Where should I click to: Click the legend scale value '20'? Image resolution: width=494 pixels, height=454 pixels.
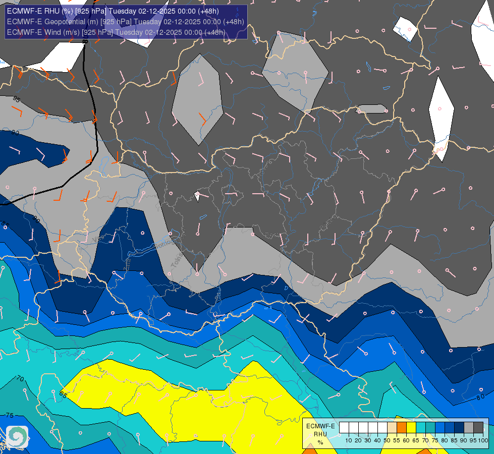pos(358,440)
